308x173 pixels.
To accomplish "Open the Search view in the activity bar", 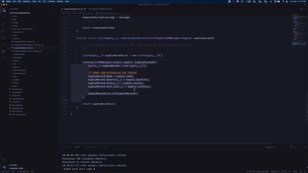I will tap(3, 17).
